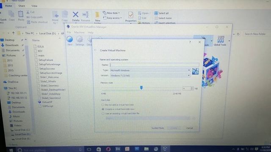
Task: Click Move to icon in Explorer ribbon
Action: (x=55, y=14)
